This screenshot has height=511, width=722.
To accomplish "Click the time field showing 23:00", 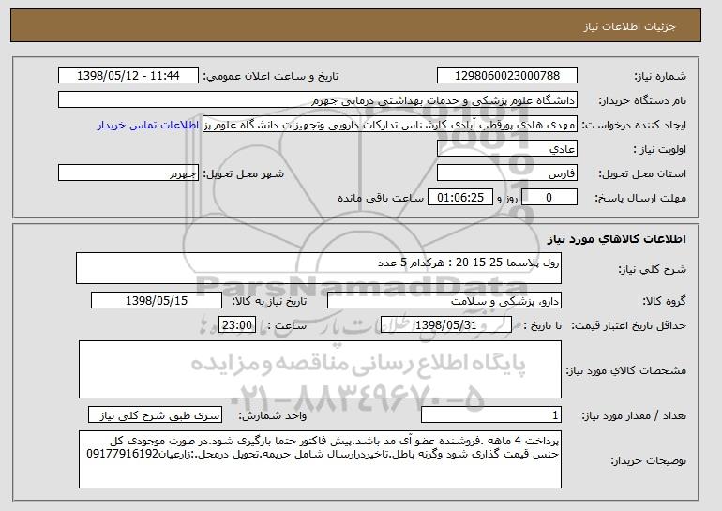I will point(237,325).
